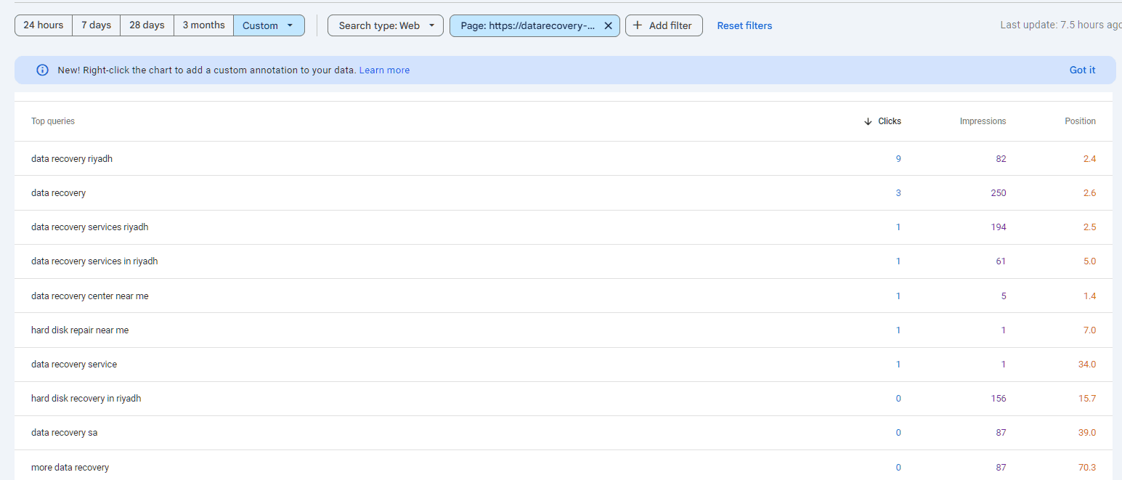Click the info icon in the annotation banner
1122x480 pixels.
pos(42,70)
